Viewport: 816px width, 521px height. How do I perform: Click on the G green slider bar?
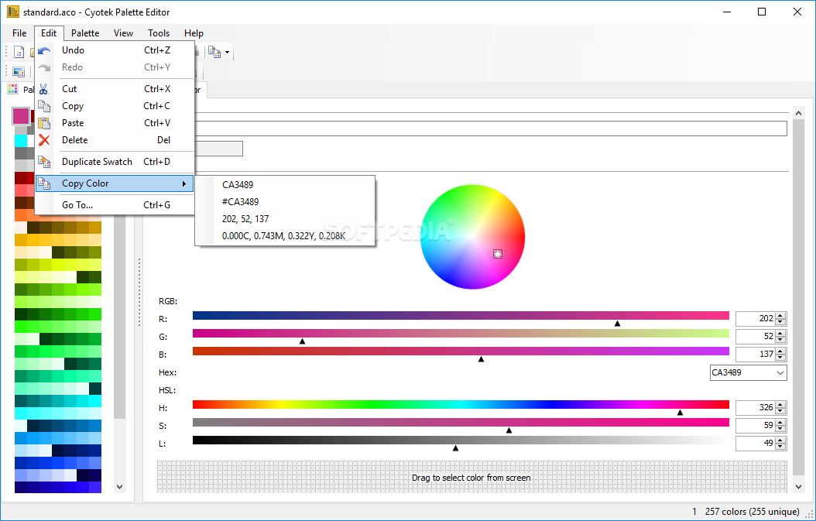pyautogui.click(x=461, y=333)
